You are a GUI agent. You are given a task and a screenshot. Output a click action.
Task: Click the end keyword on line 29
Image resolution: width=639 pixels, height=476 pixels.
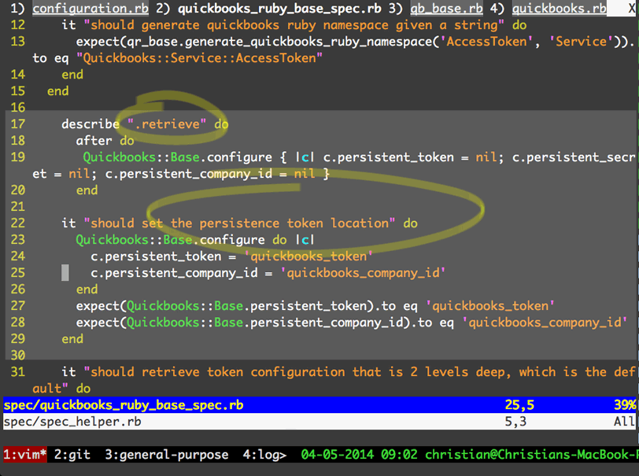(72, 338)
